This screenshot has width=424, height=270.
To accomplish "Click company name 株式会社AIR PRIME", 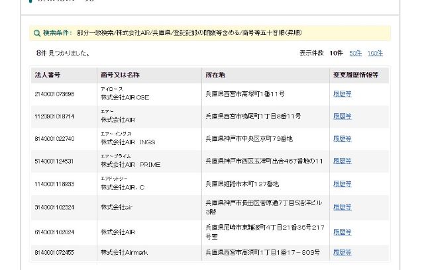I will tap(131, 165).
